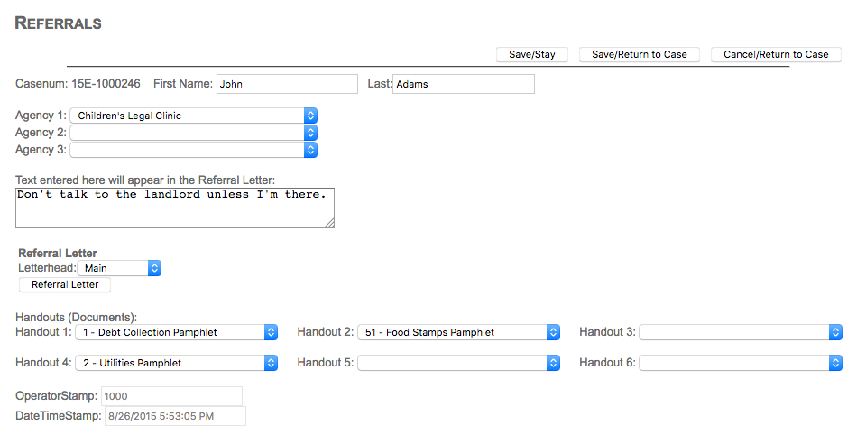Select the DateTimeStamp field
This screenshot has height=435, width=866.
(x=175, y=416)
